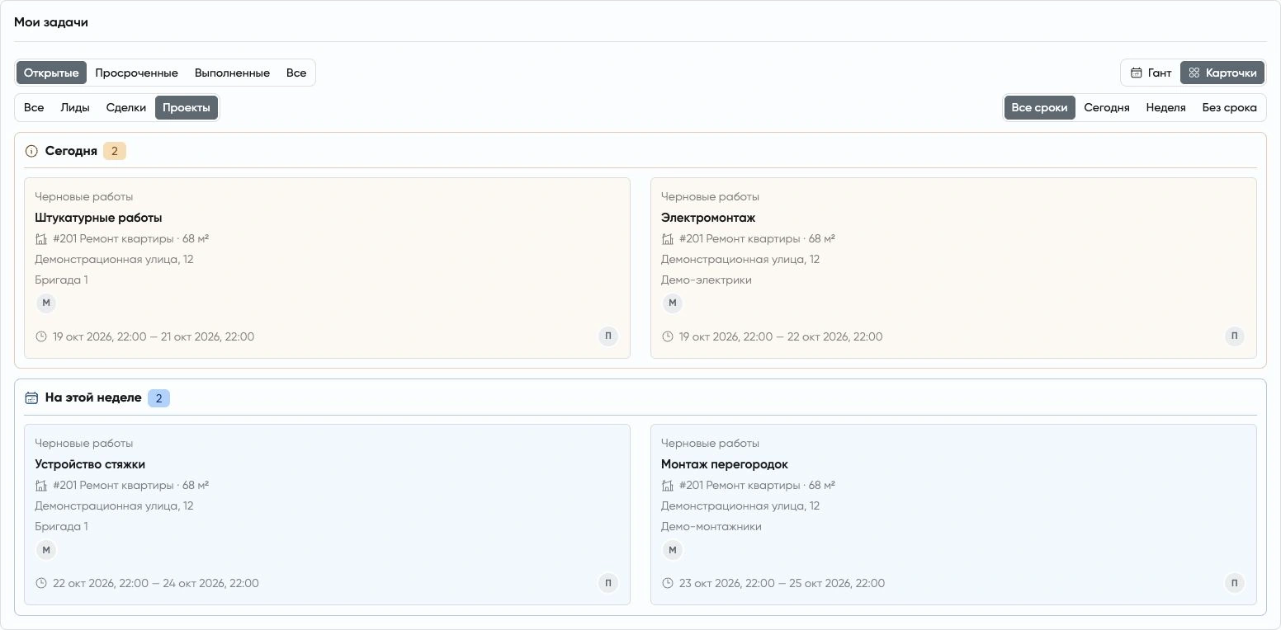Click the clock icon in Электромонтаж card
This screenshot has width=1281, height=630.
coord(668,336)
